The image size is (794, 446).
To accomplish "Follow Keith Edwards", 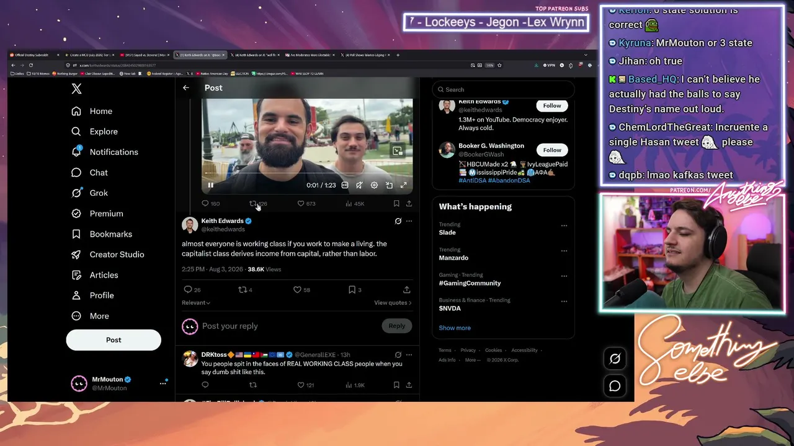I will click(552, 106).
